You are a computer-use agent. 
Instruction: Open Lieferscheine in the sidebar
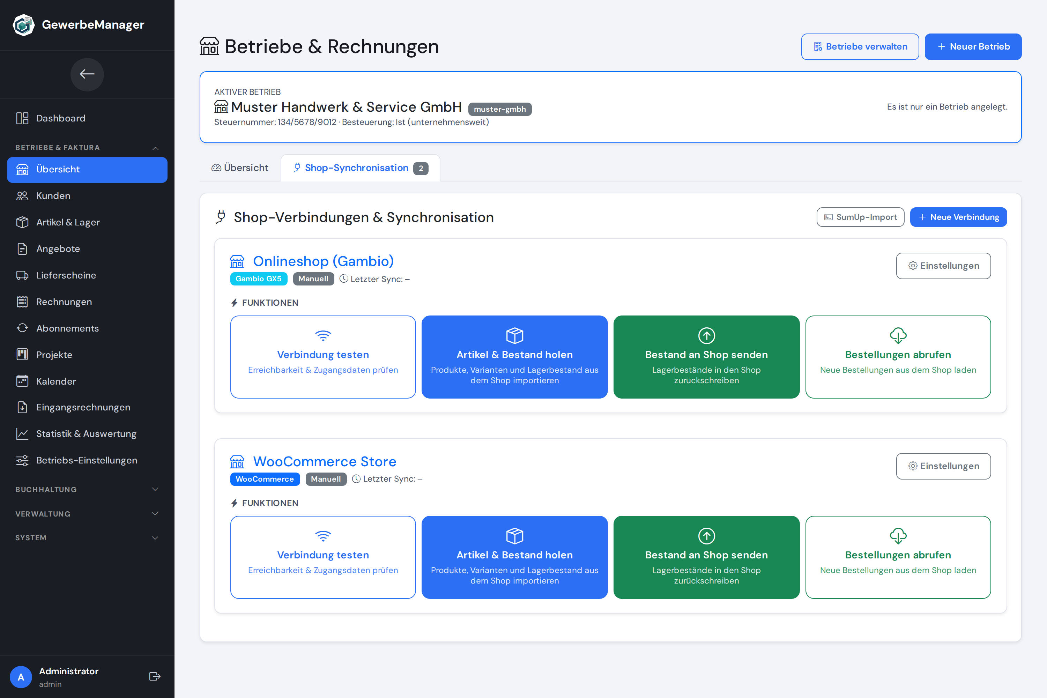click(x=87, y=276)
